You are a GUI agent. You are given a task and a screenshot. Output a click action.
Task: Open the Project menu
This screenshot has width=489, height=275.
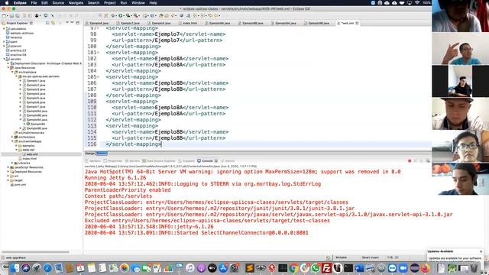coord(110,3)
